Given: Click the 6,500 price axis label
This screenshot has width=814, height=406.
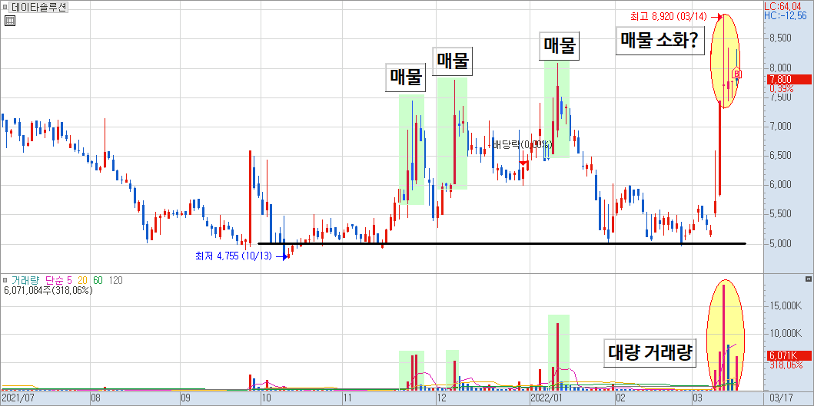Looking at the screenshot, I should click(780, 156).
